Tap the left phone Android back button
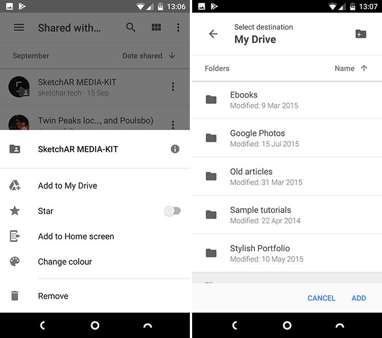The width and height of the screenshot is (382, 338). point(42,325)
